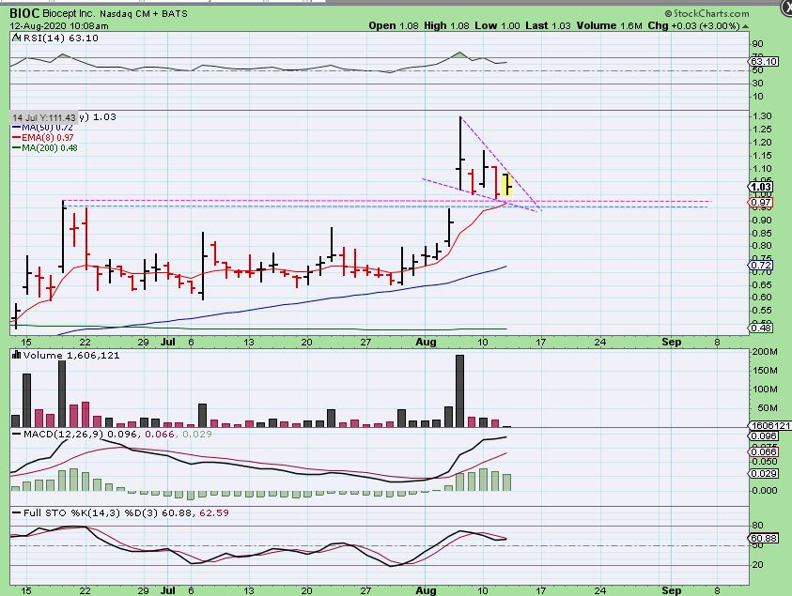
Task: Click the 1.03 last price axis tag
Action: tap(761, 187)
